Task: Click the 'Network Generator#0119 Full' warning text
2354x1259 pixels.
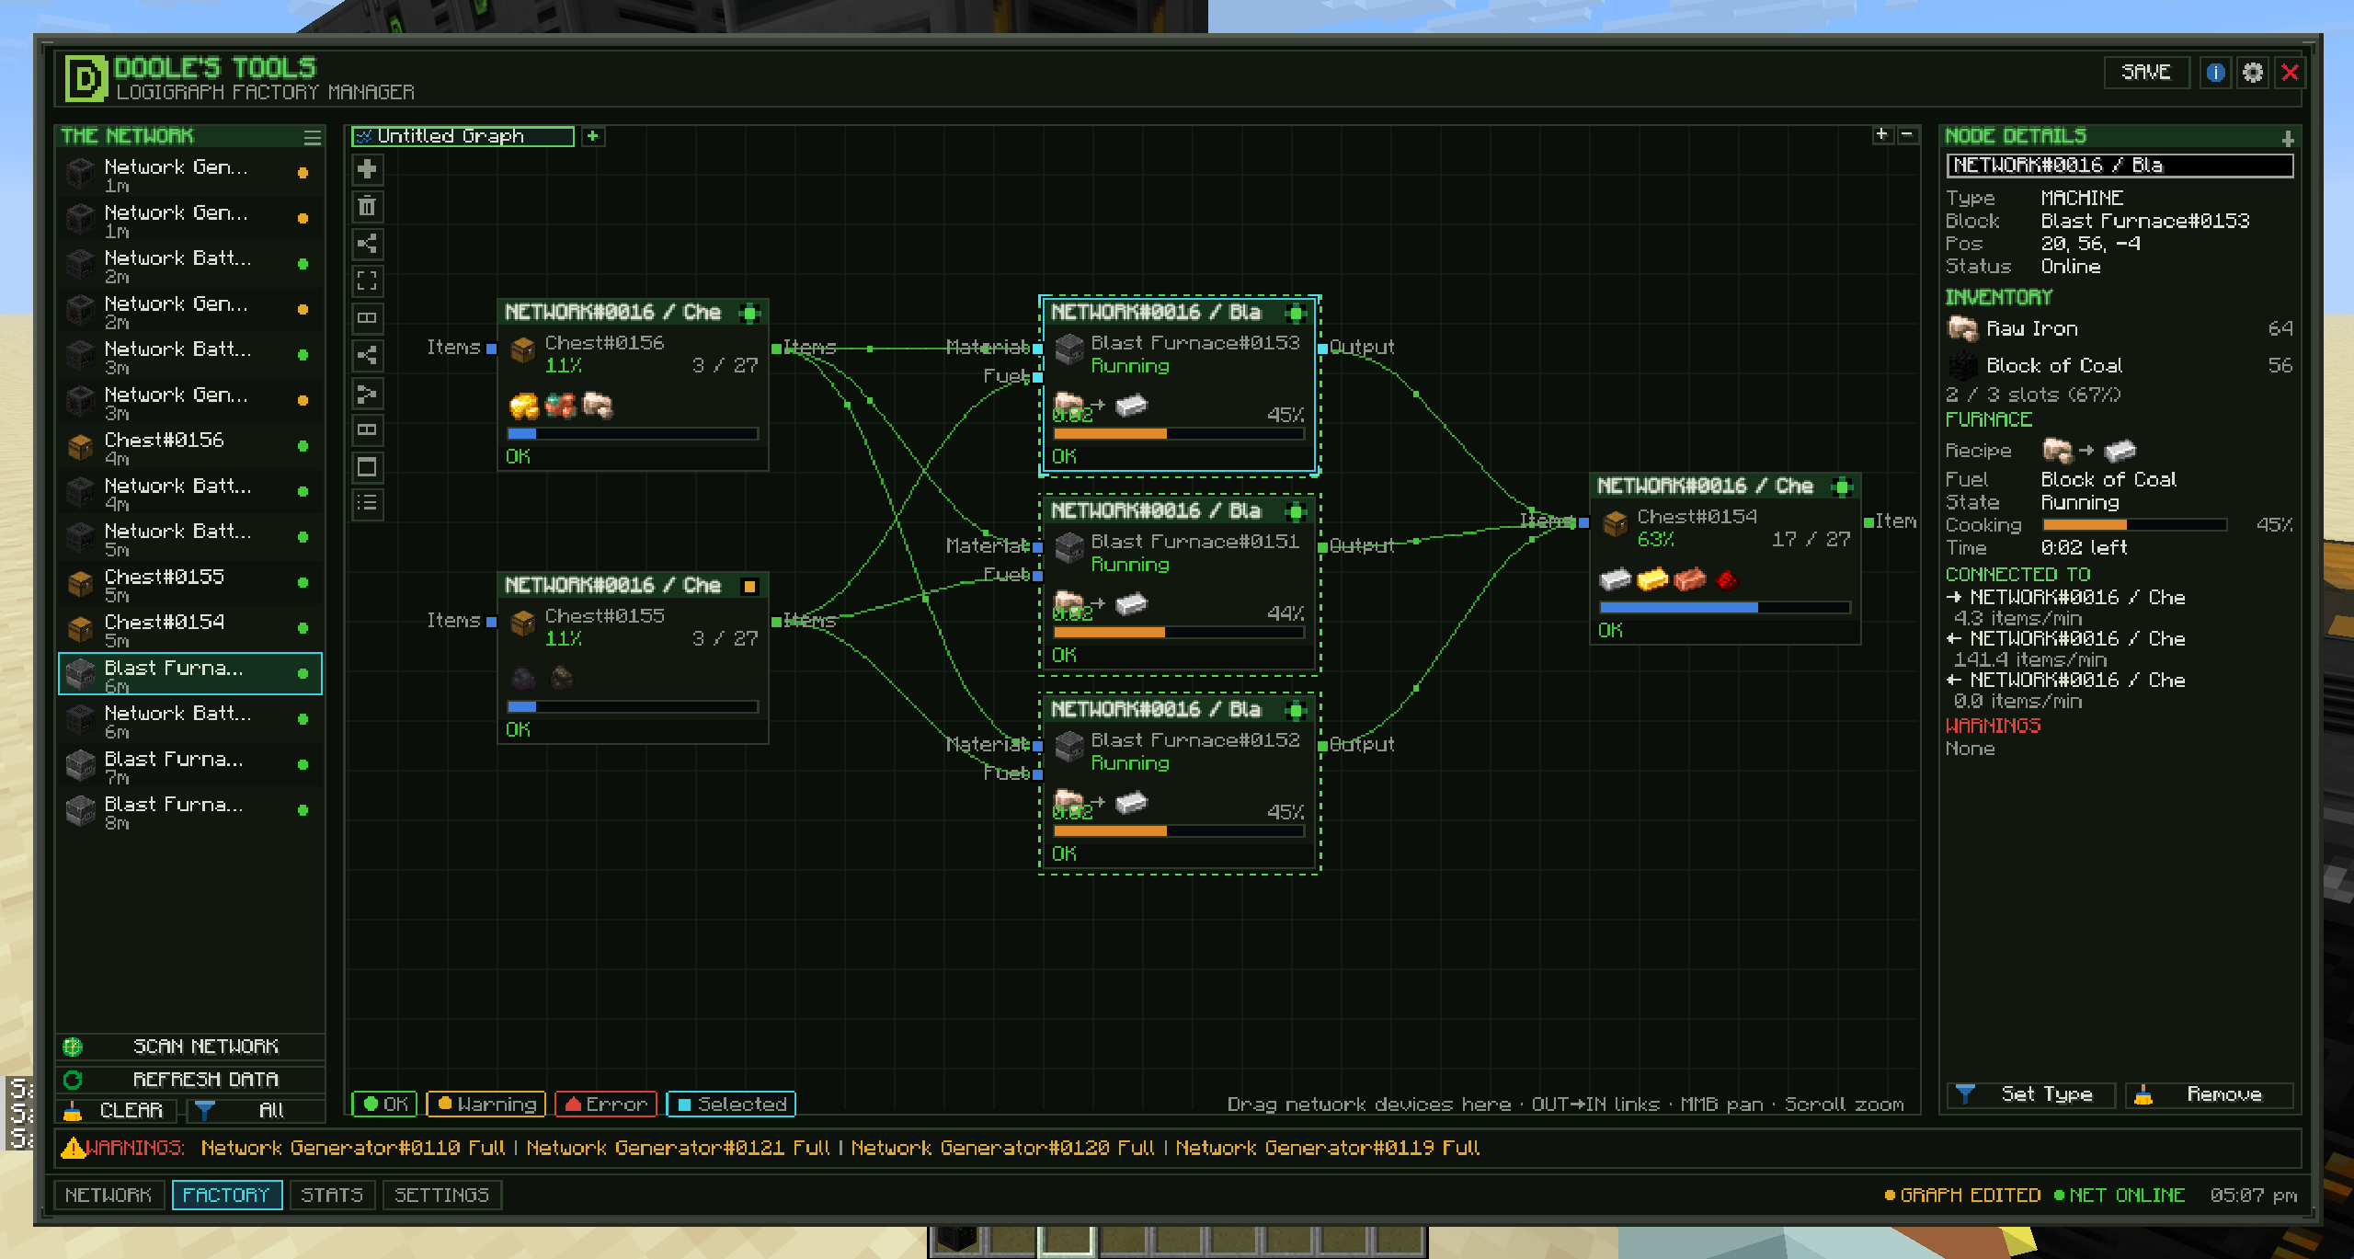Action: 1328,1148
